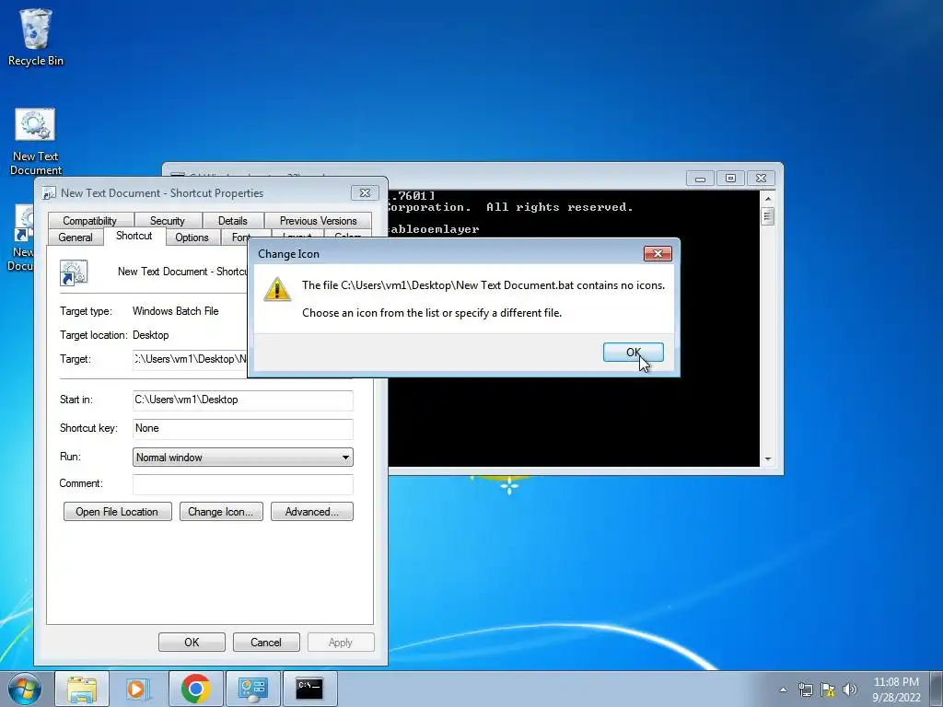Expand the Run window mode dropdown
This screenshot has width=943, height=707.
tap(243, 458)
